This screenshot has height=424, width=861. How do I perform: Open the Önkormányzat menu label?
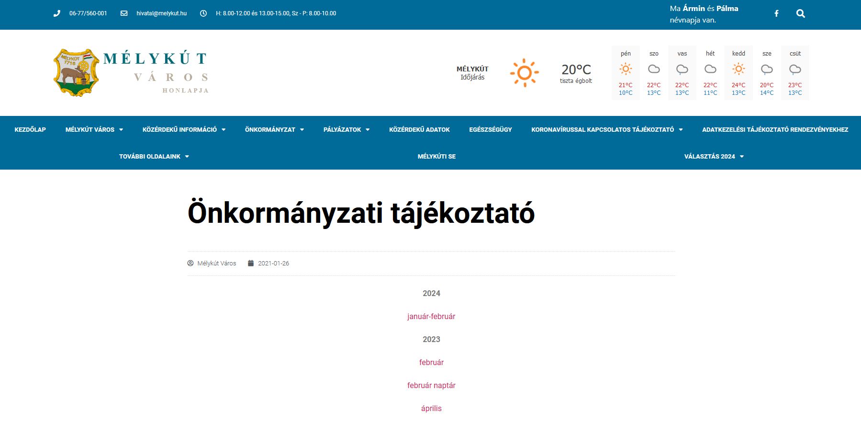click(270, 129)
